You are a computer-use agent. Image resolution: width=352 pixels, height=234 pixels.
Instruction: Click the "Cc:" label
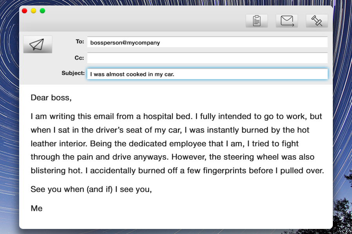click(79, 58)
